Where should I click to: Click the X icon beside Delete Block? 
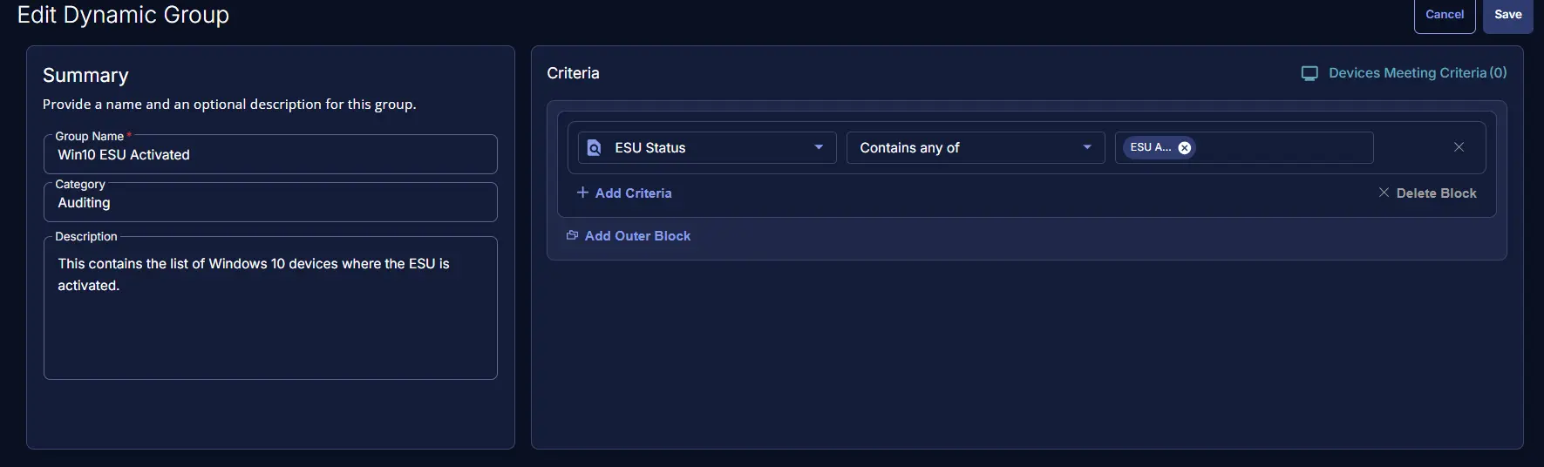click(1384, 193)
